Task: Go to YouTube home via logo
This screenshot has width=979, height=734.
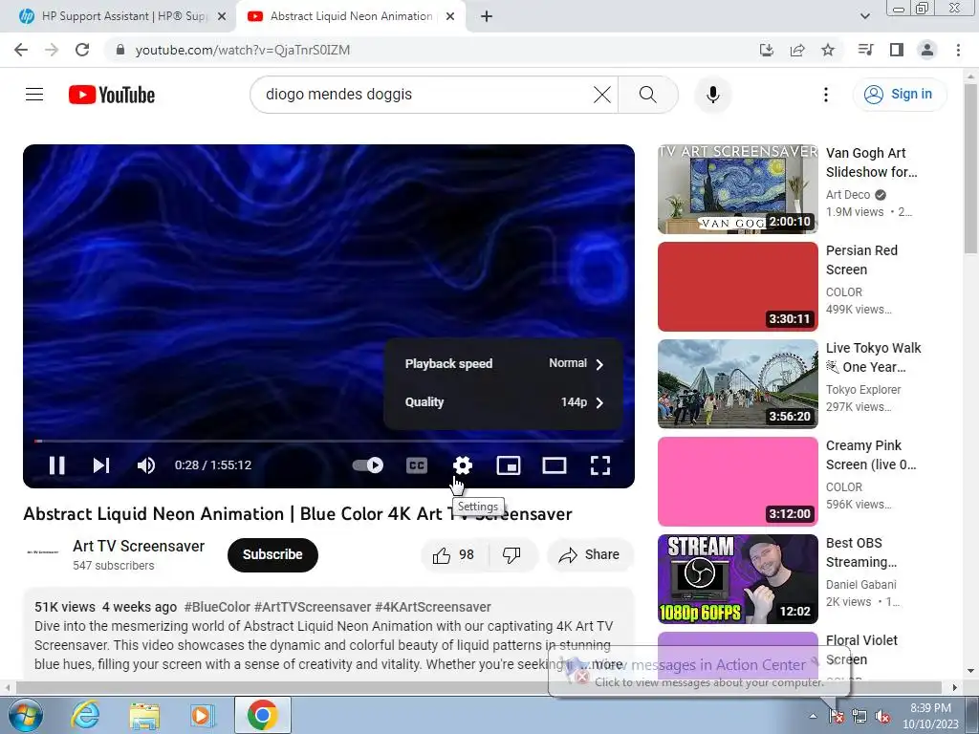Action: [112, 95]
